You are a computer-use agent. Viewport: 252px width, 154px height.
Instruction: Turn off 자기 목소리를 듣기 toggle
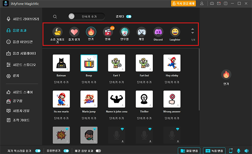tap(38, 151)
